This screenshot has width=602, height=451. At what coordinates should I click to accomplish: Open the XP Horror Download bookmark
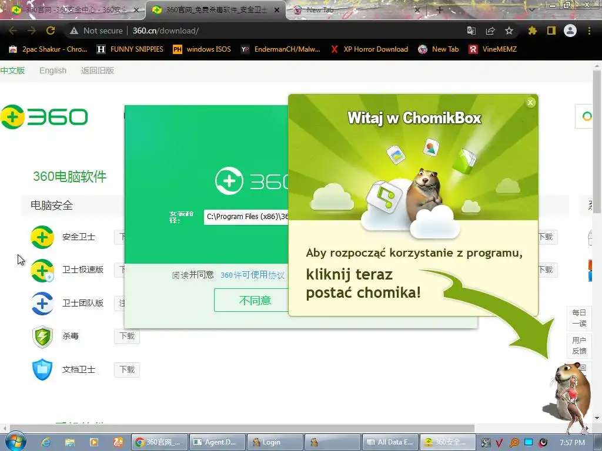[x=369, y=49]
